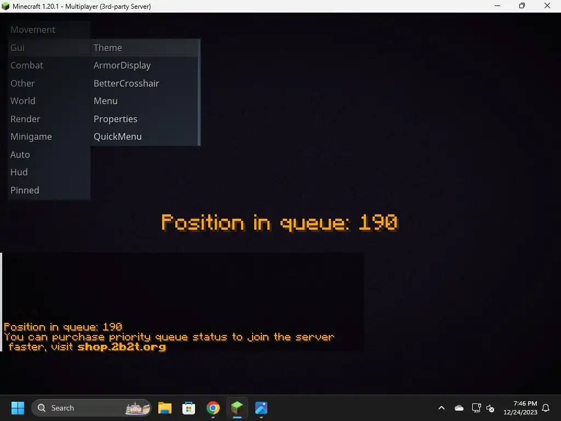Open the Other category
The image size is (561, 421).
[x=49, y=83]
